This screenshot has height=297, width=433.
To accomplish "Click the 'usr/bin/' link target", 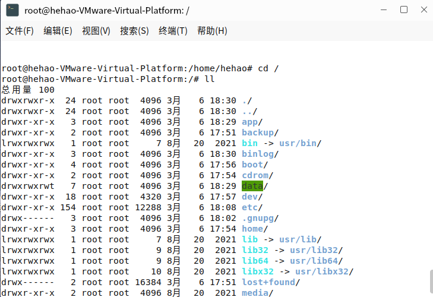I will (x=300, y=143).
